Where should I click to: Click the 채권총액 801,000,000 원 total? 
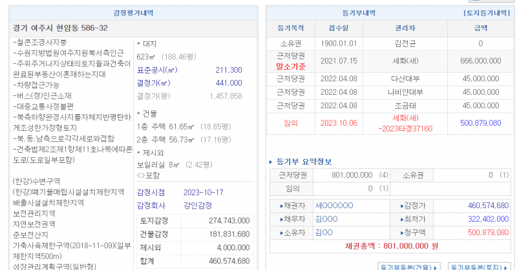[391, 246]
